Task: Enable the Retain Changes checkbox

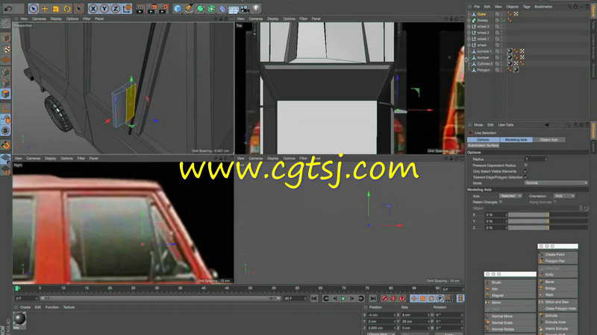Action: 501,202
